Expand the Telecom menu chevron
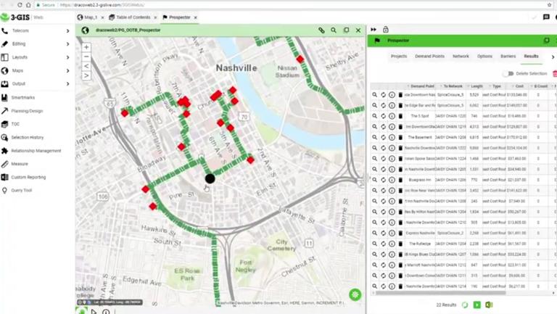 (67, 31)
